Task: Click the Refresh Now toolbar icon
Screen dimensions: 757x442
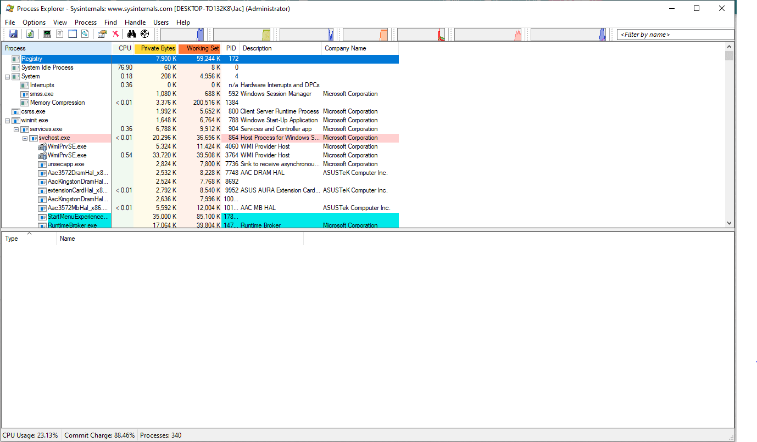Action: (x=30, y=34)
